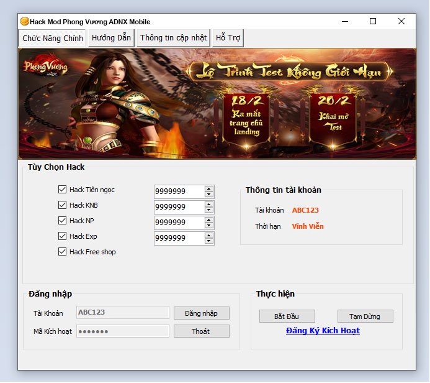Click the Tài Khoản login field
Image resolution: width=430 pixels, height=383 pixels.
click(x=123, y=312)
